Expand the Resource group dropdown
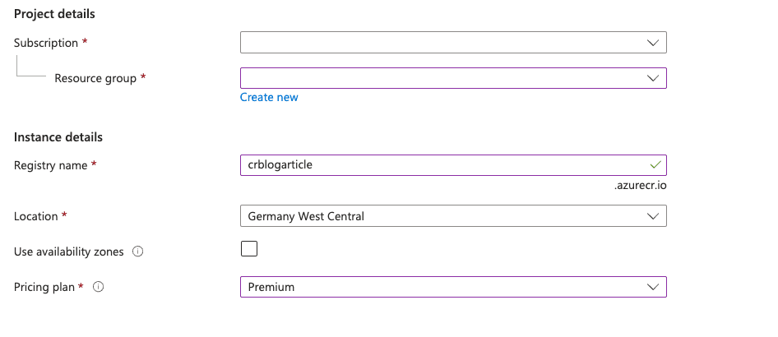 pos(453,78)
